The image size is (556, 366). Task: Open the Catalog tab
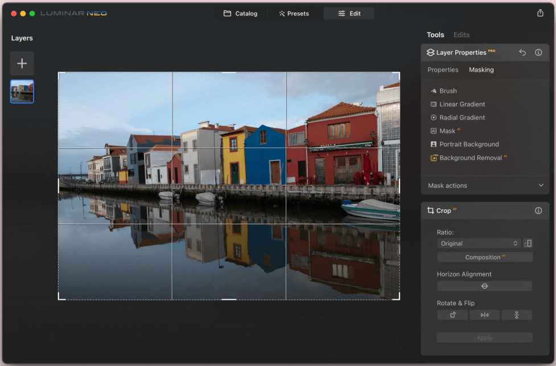click(x=240, y=14)
